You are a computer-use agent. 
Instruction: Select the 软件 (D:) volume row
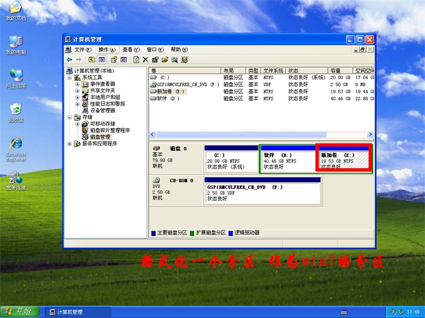pyautogui.click(x=262, y=98)
